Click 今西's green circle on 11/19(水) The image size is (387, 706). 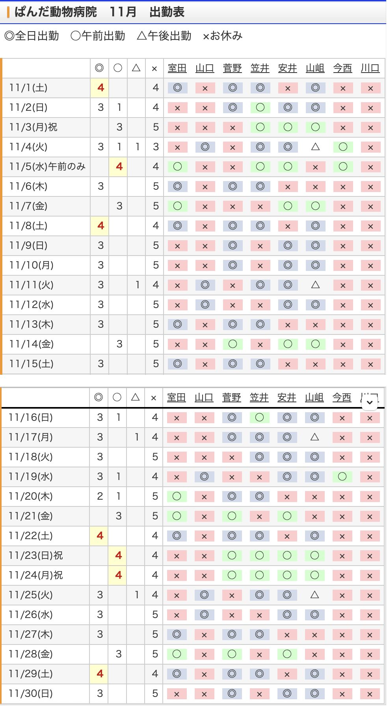tap(342, 477)
